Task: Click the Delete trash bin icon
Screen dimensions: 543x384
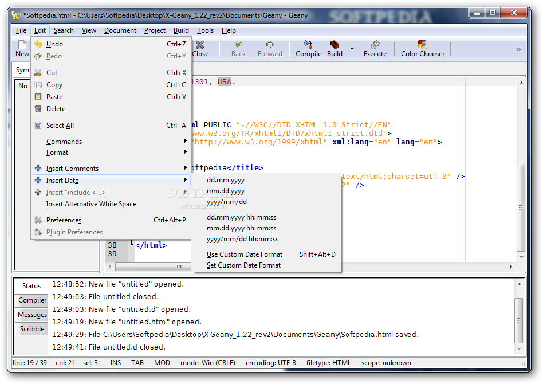Action: pos(38,109)
